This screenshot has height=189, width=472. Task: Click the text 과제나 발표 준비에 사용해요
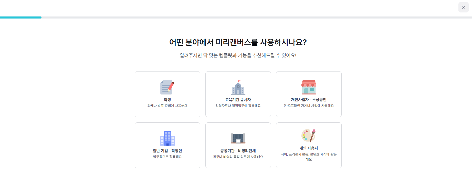point(167,105)
